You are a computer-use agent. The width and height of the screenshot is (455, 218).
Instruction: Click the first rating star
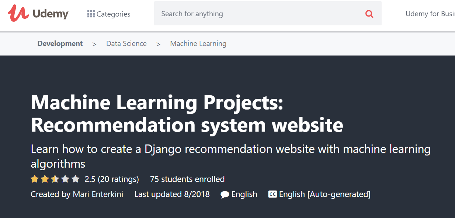(x=34, y=179)
